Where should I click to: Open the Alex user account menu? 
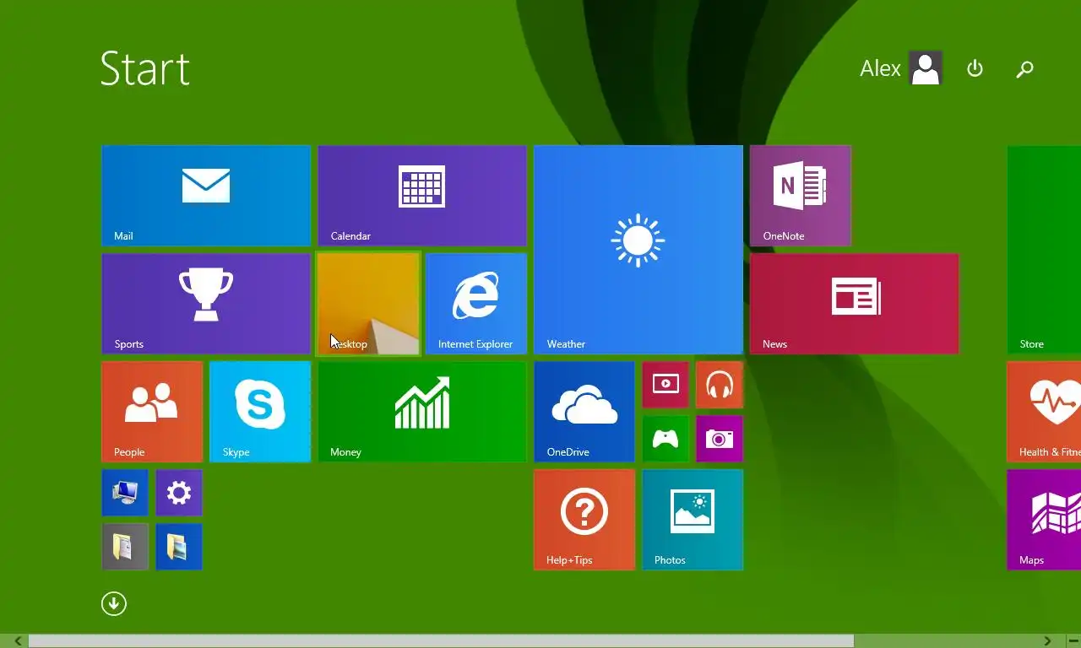(900, 68)
